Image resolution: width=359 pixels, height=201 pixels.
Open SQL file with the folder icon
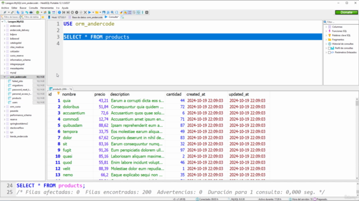96,12
